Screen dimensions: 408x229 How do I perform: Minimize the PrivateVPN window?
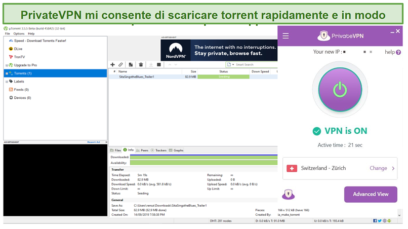392,31
